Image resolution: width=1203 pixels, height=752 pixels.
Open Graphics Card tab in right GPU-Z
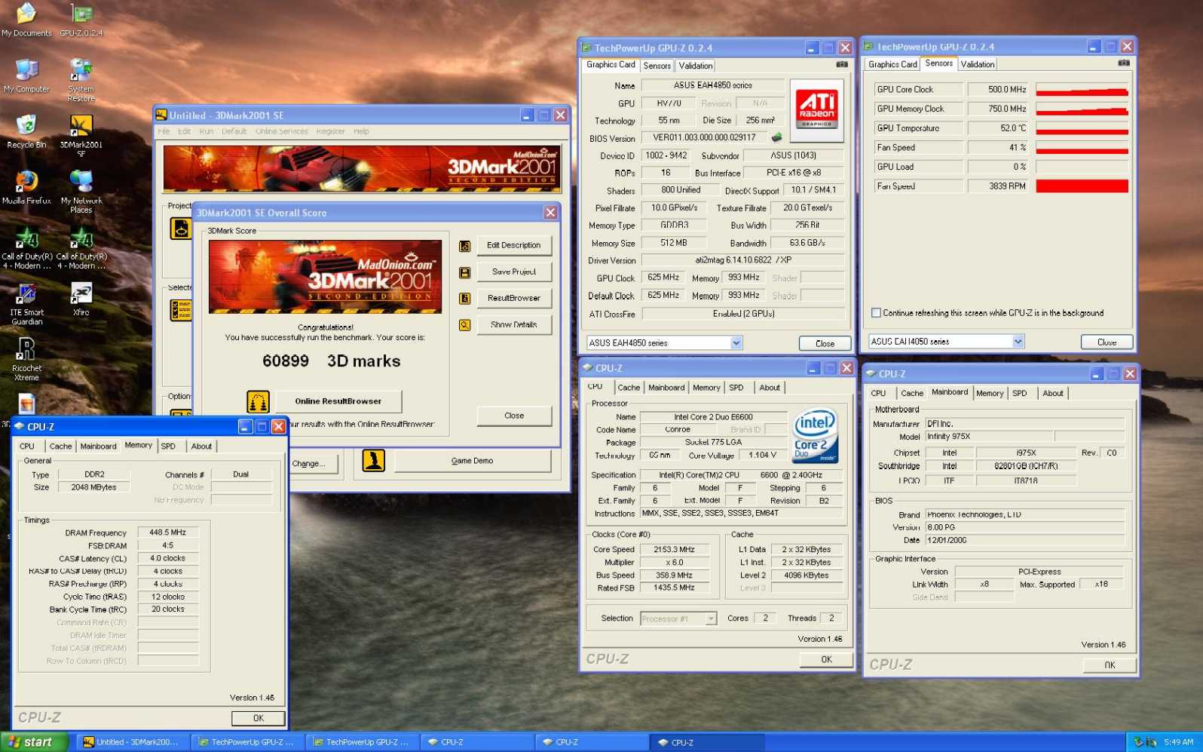pos(892,64)
